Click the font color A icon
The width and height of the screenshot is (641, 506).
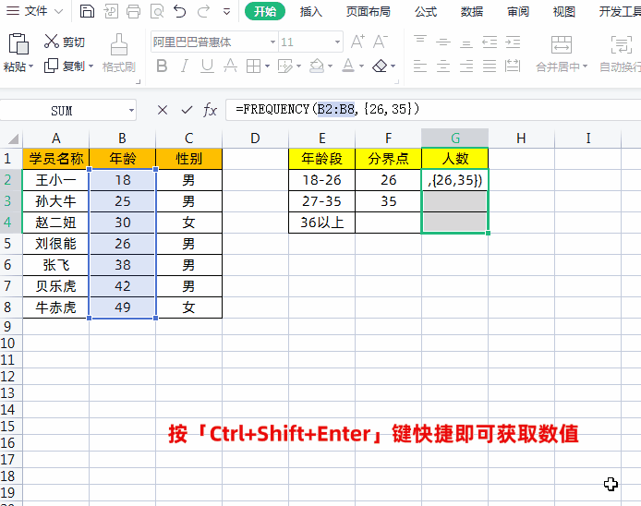[348, 66]
